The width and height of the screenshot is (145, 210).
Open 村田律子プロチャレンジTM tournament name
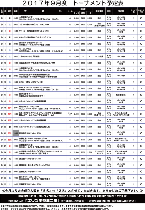click(x=30, y=133)
